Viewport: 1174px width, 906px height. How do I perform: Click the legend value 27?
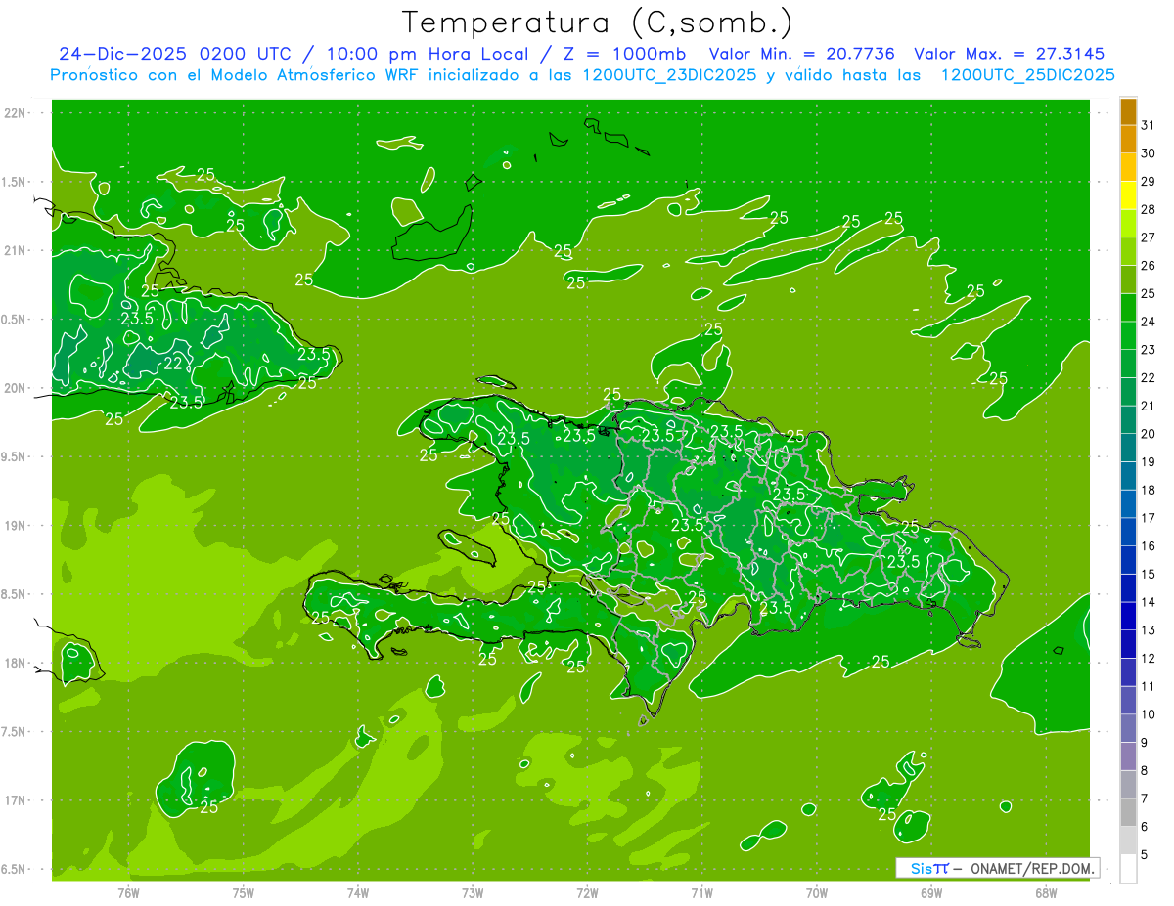pos(1149,237)
